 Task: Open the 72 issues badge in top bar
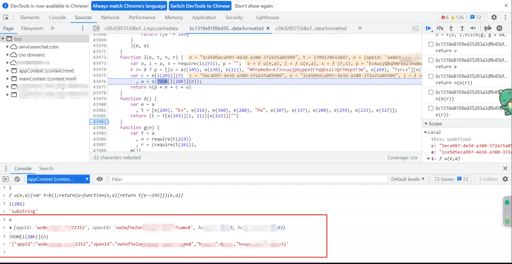coord(475,17)
